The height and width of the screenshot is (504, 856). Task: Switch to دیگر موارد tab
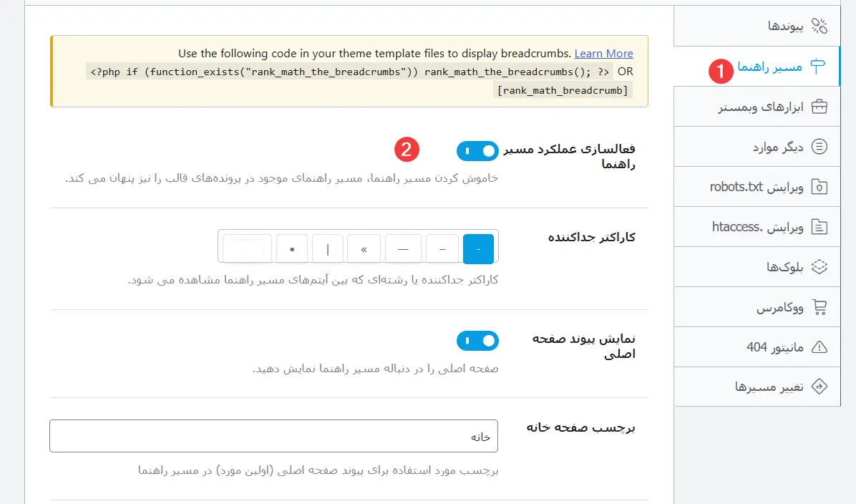[x=757, y=146]
